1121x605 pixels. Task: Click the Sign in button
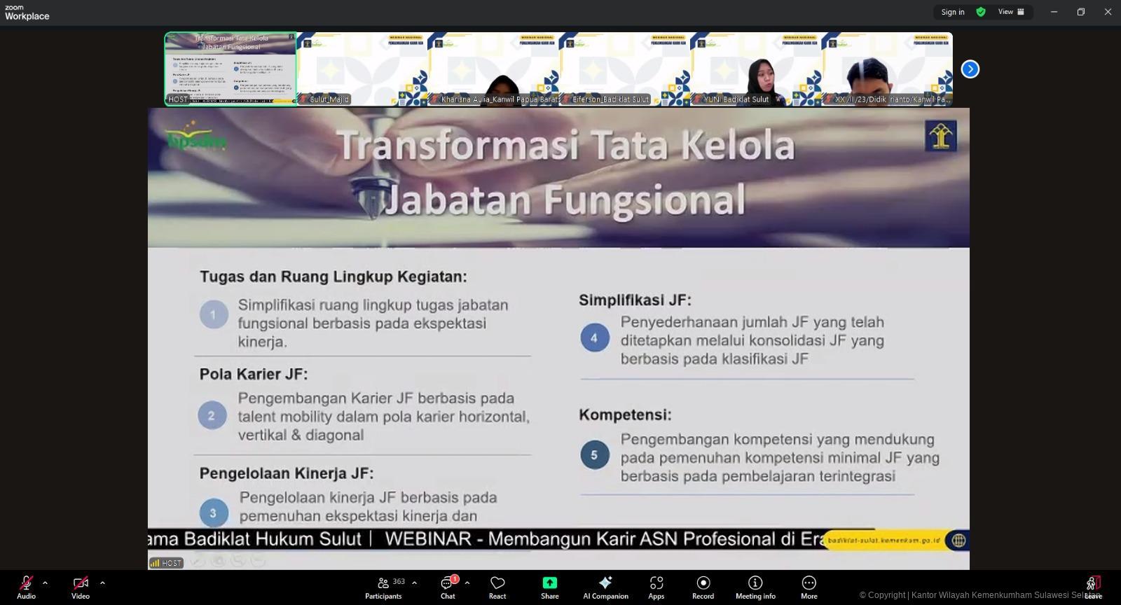click(x=953, y=12)
